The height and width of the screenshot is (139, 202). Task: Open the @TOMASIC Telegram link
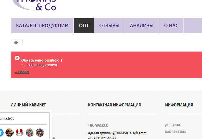(x=121, y=133)
